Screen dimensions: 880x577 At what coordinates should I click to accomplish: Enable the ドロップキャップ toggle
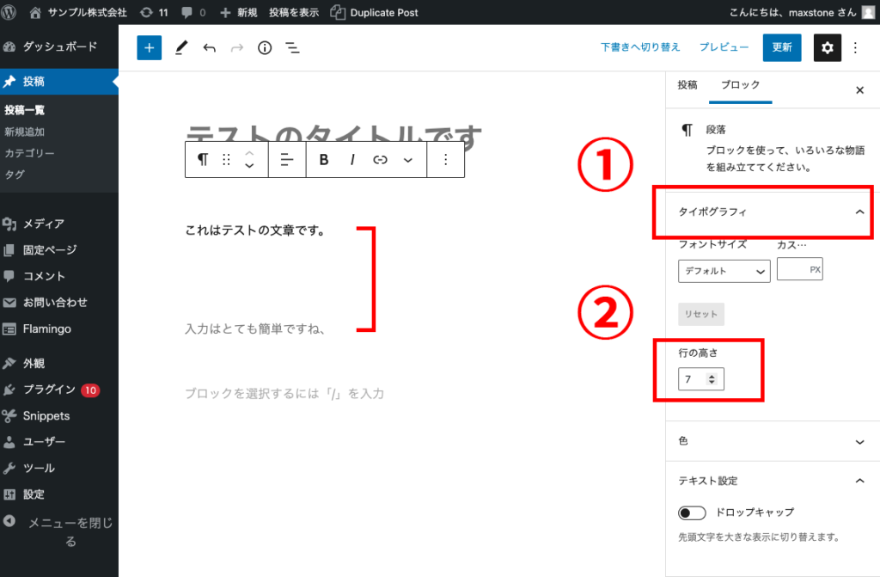coord(692,512)
